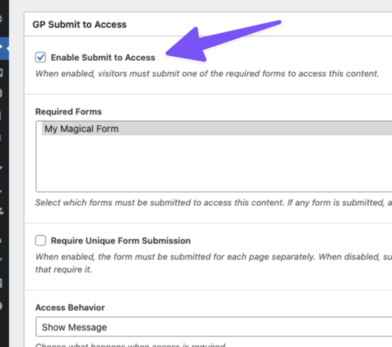Click empty space inside Required Forms list
Screen dimensions: 392x347
[x=214, y=164]
